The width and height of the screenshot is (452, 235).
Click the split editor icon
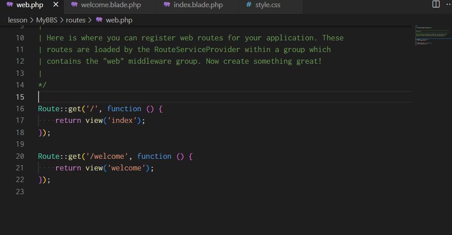pyautogui.click(x=436, y=4)
